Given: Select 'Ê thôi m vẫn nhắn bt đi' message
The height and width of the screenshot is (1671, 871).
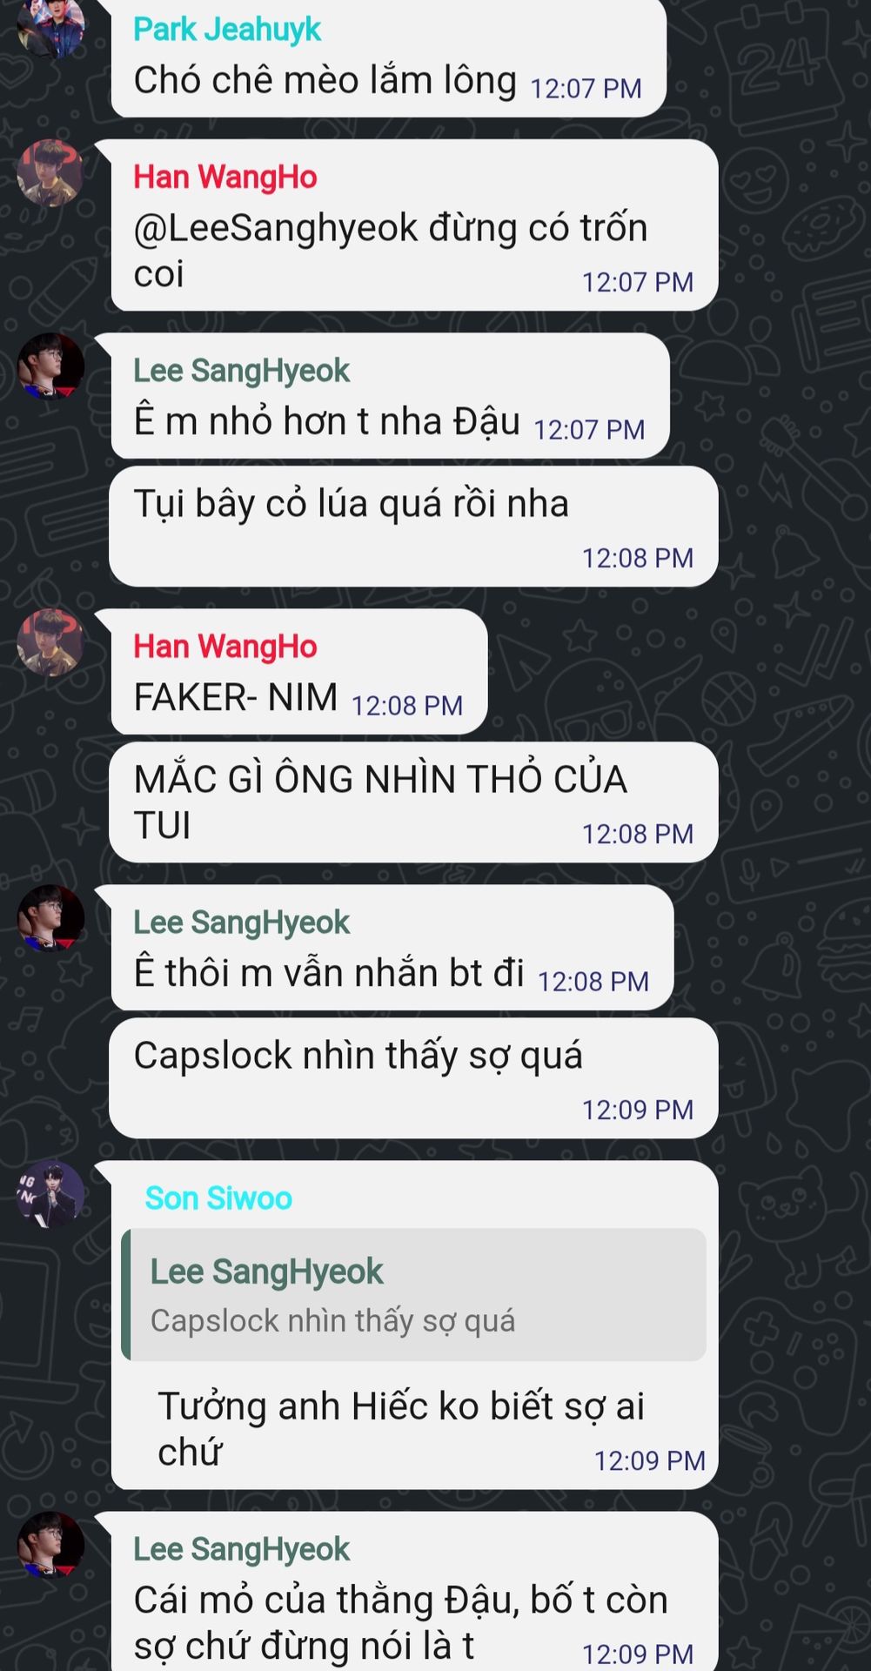Looking at the screenshot, I should point(392,948).
